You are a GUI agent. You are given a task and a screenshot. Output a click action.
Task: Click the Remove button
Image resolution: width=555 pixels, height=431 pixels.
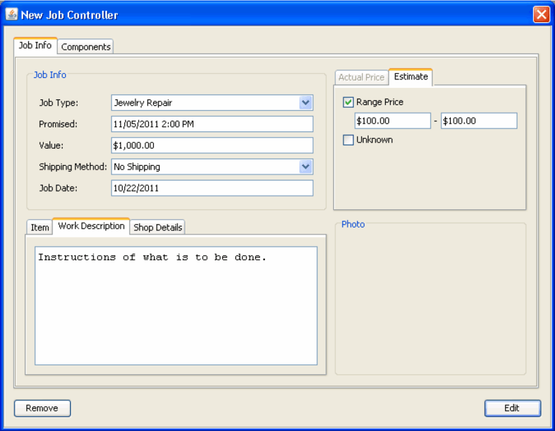pos(42,408)
